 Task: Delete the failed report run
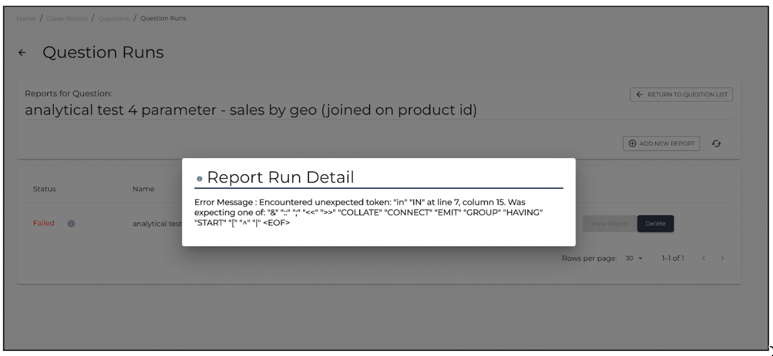[x=655, y=224]
